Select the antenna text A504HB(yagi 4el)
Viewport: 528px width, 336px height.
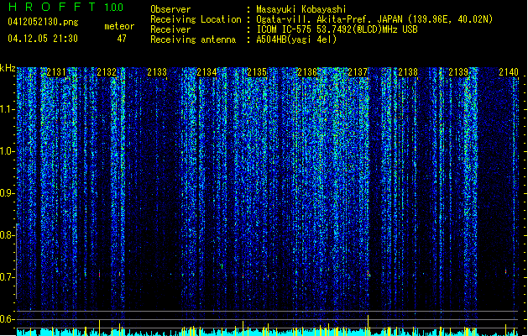pos(296,39)
